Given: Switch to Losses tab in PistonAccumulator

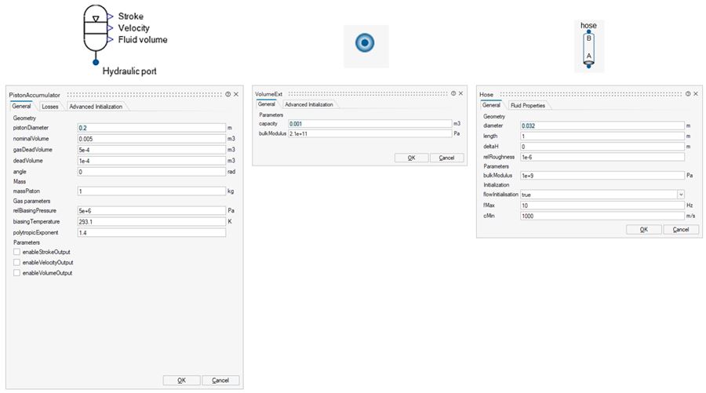Looking at the screenshot, I should click(49, 107).
